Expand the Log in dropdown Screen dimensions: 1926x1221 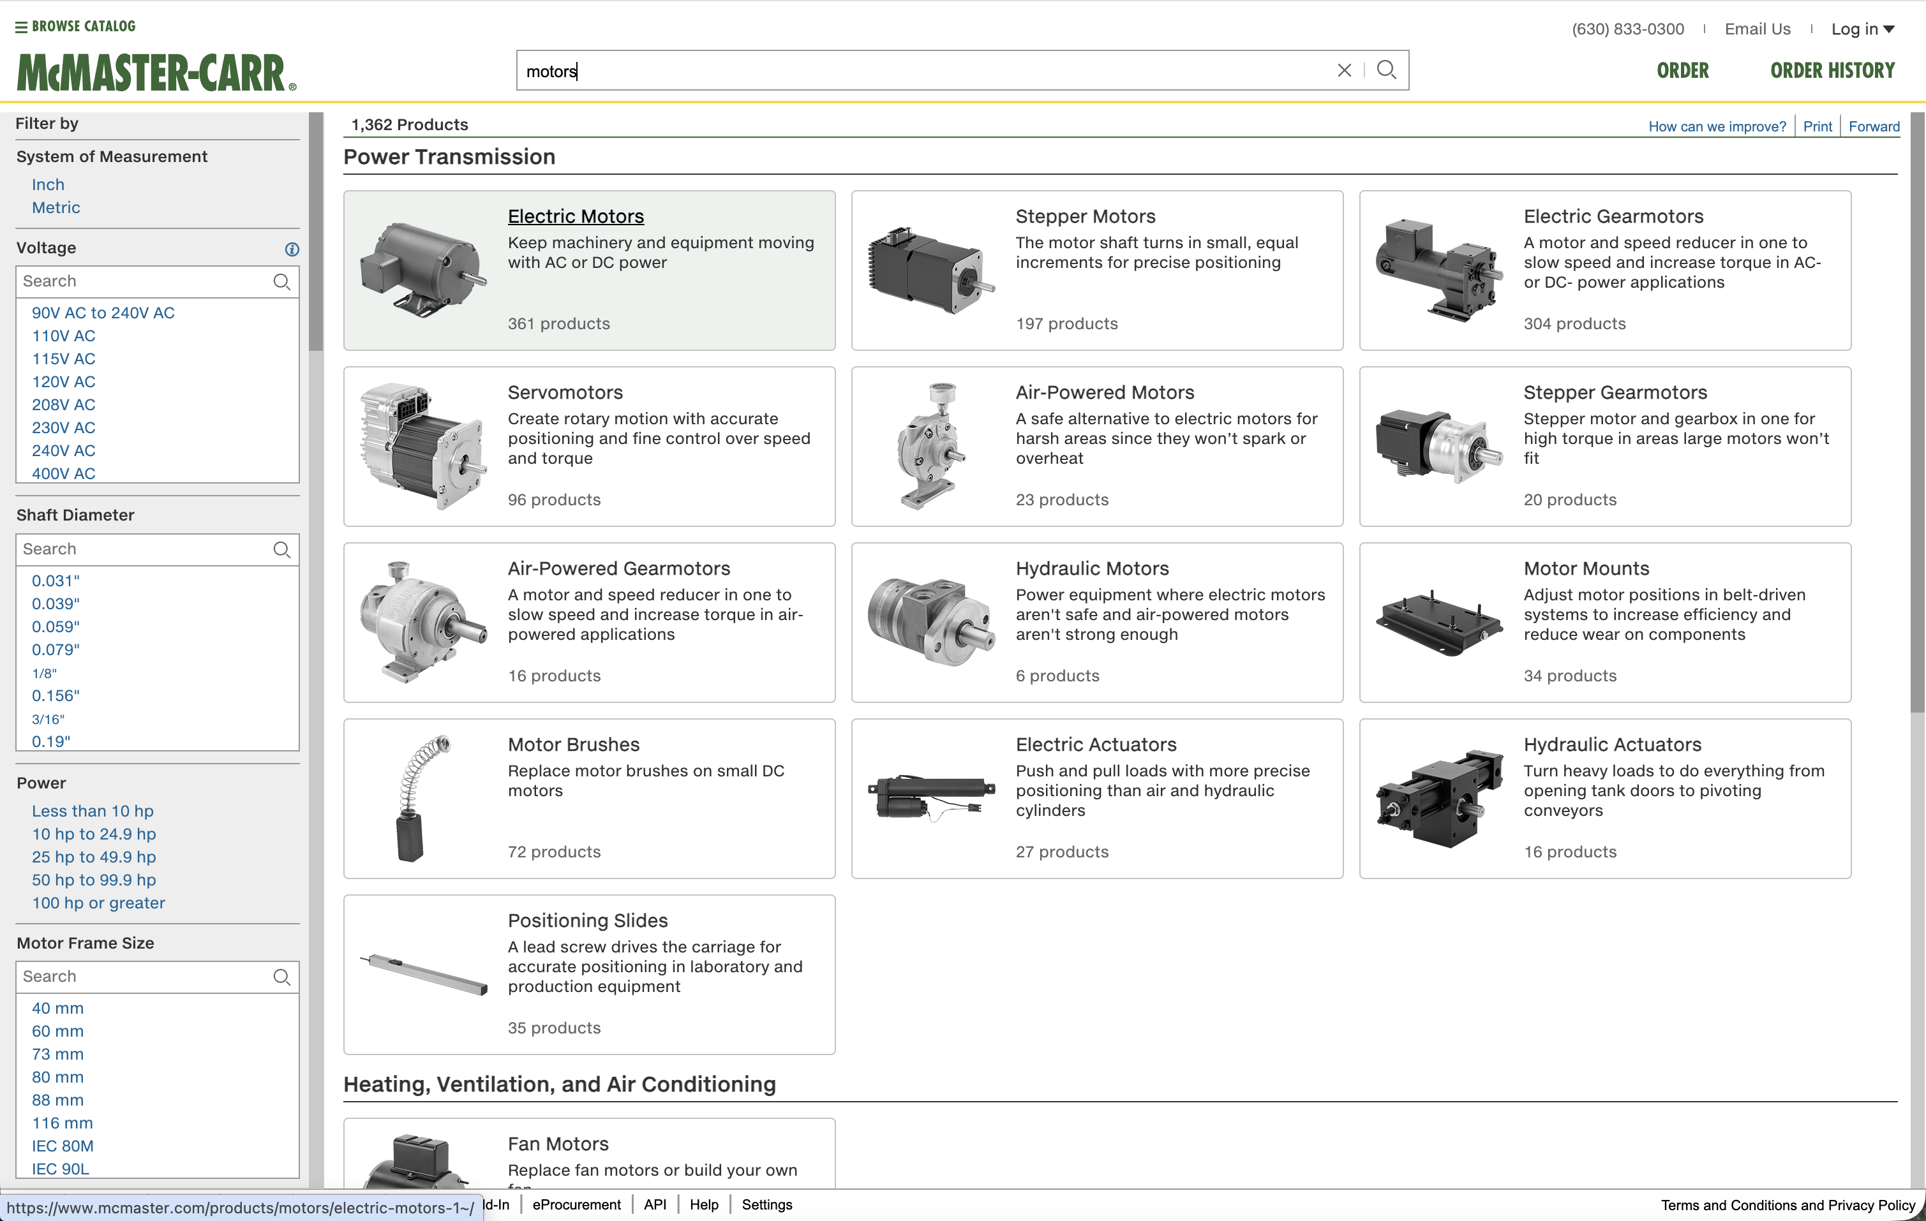click(1863, 29)
